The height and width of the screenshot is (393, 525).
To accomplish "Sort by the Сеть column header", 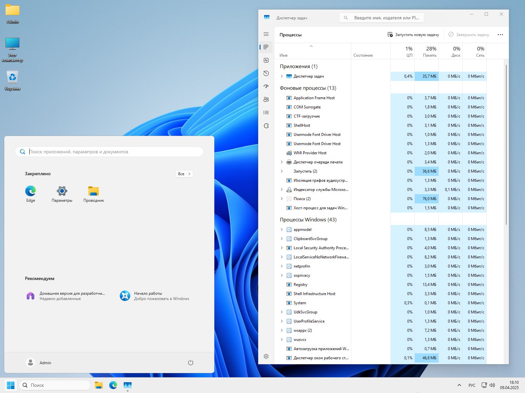I will 474,51.
